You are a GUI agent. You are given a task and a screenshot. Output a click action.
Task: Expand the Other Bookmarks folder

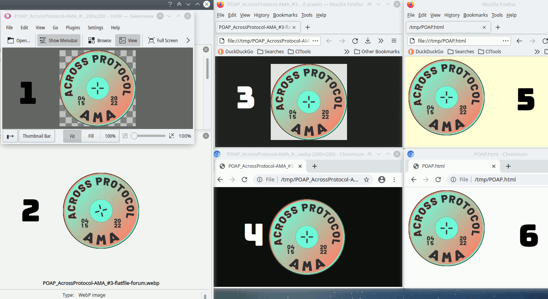coord(377,52)
